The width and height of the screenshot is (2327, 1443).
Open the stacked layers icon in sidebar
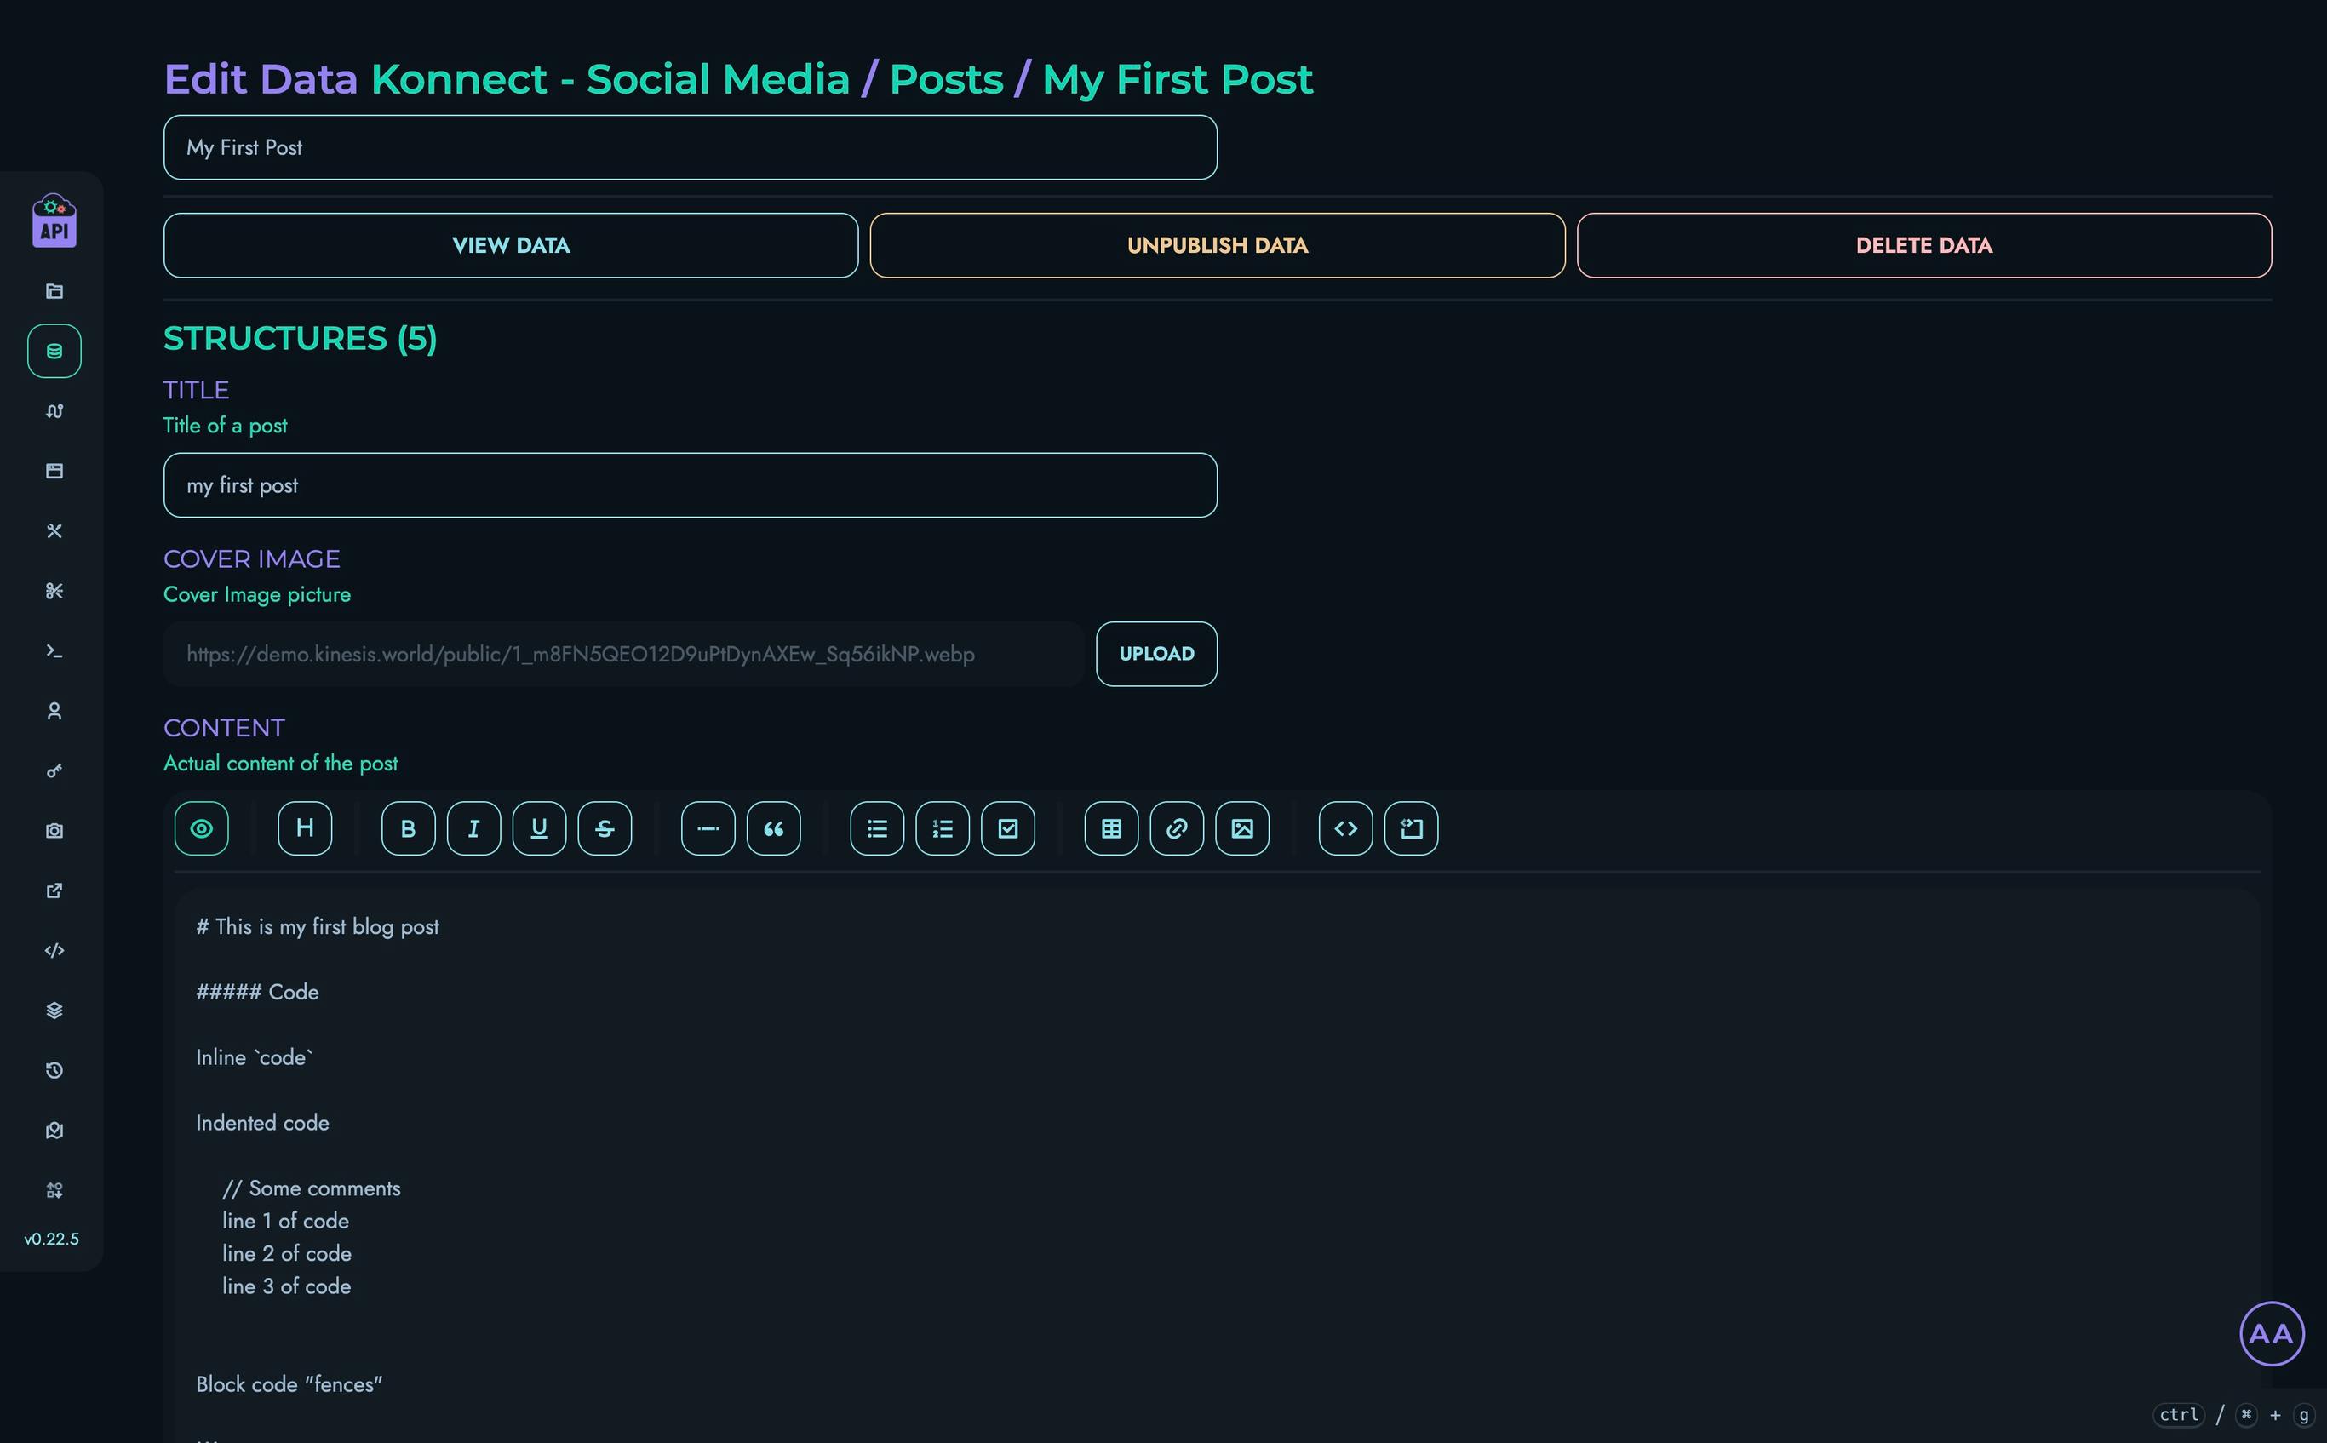point(54,1011)
